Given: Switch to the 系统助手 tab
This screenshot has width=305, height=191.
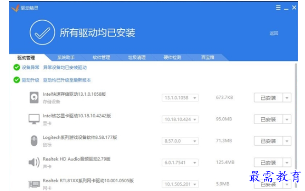Looking at the screenshot, I should click(x=66, y=57).
